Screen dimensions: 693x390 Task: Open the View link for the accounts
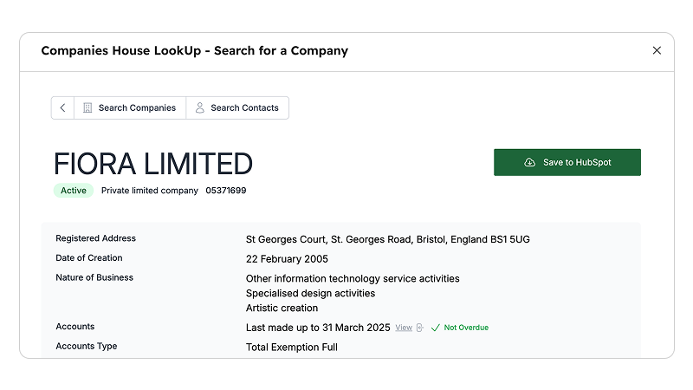[404, 328]
